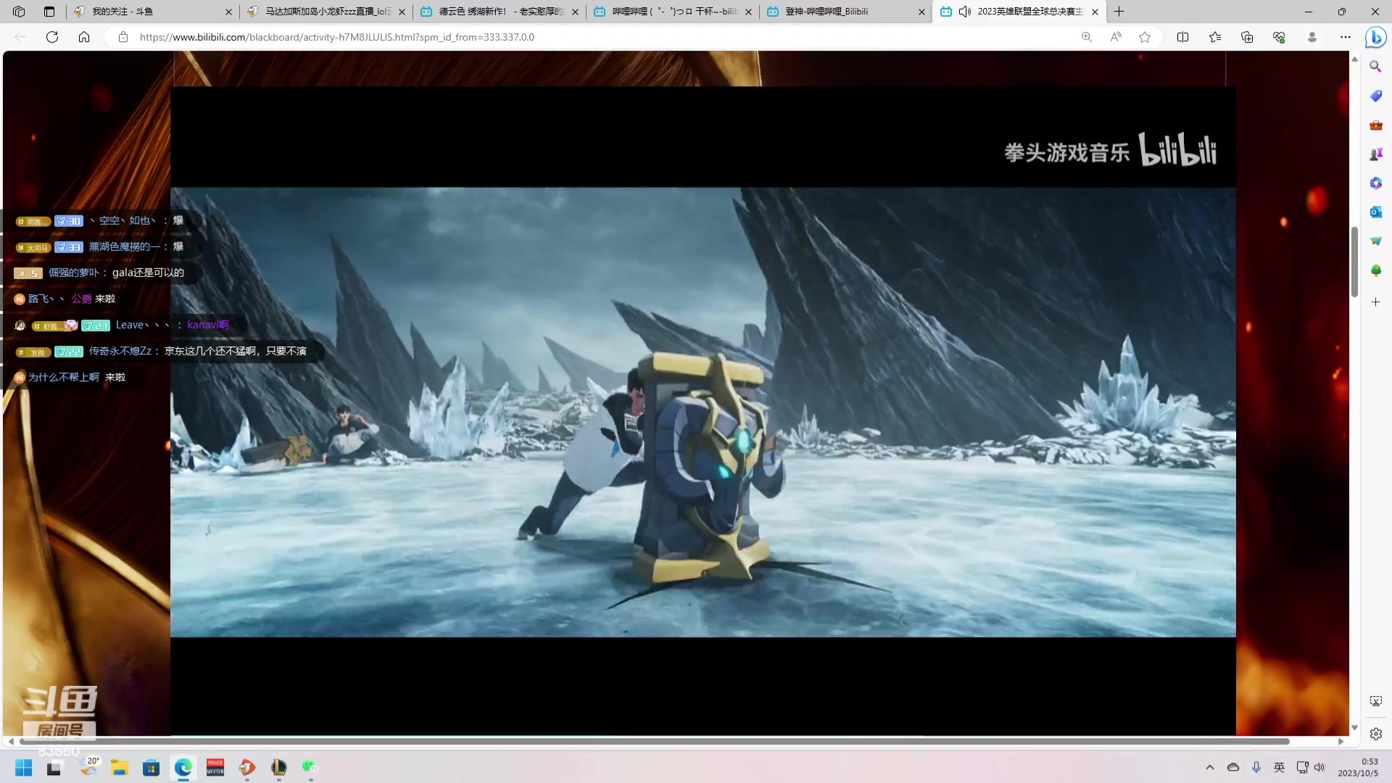Activate the Read aloud icon
This screenshot has width=1392, height=783.
coord(1116,37)
